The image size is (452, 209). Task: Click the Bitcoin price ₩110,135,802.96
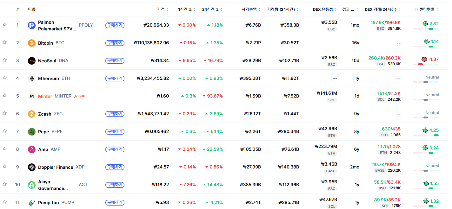click(x=151, y=43)
